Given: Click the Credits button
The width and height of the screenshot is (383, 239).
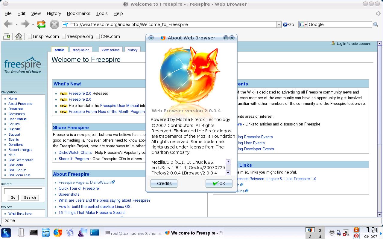Looking at the screenshot, I should click(164, 183).
